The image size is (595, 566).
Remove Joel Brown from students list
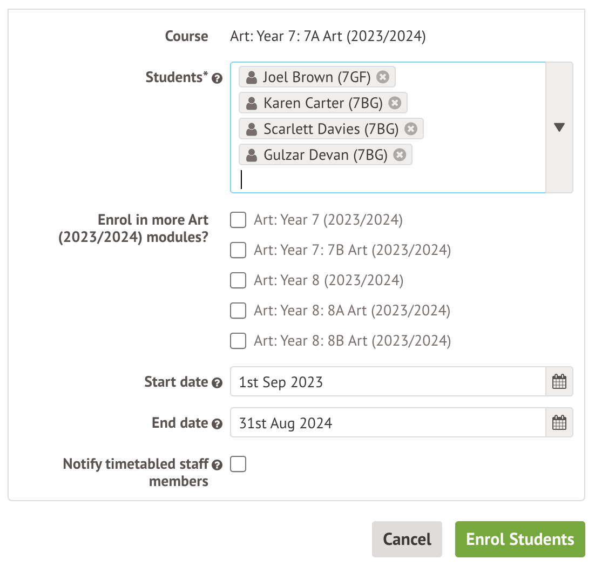(x=383, y=77)
